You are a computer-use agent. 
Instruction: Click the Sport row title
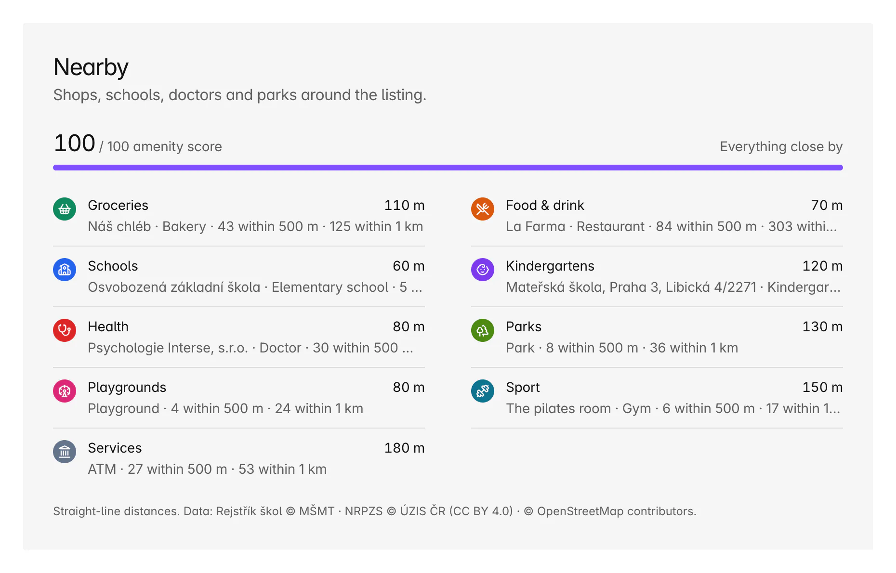coord(523,388)
